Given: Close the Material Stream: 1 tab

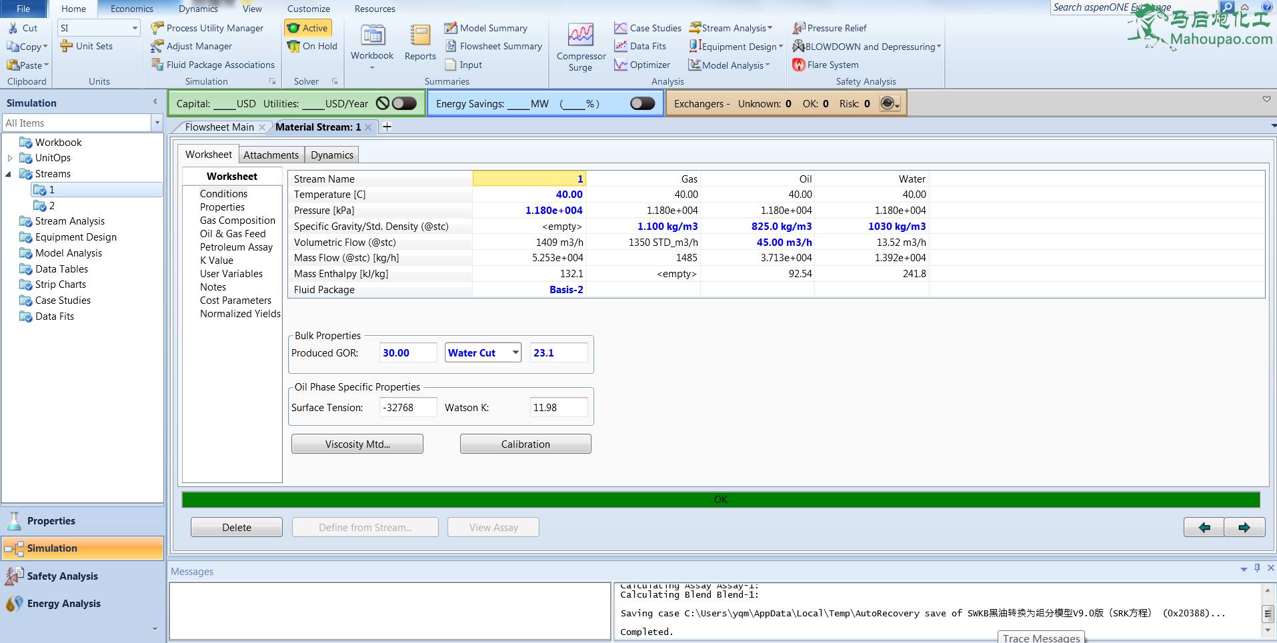Looking at the screenshot, I should pos(368,127).
